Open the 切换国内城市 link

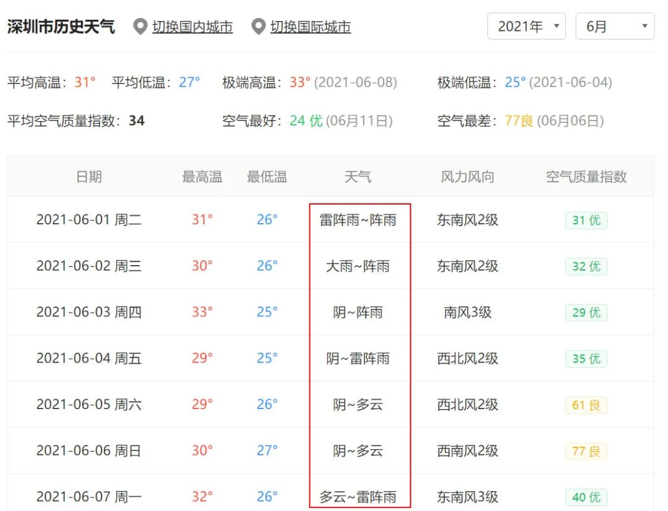tap(192, 27)
